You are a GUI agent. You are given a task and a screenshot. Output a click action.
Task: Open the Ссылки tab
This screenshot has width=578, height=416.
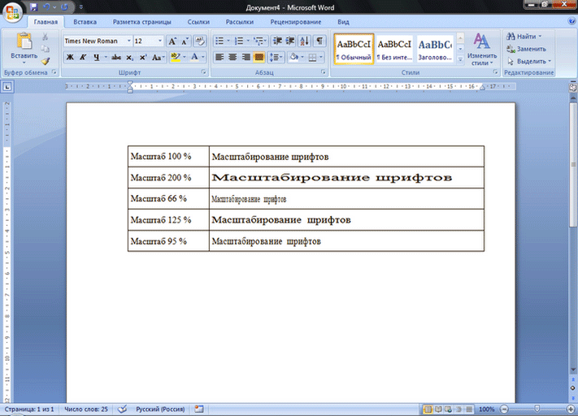tap(198, 22)
